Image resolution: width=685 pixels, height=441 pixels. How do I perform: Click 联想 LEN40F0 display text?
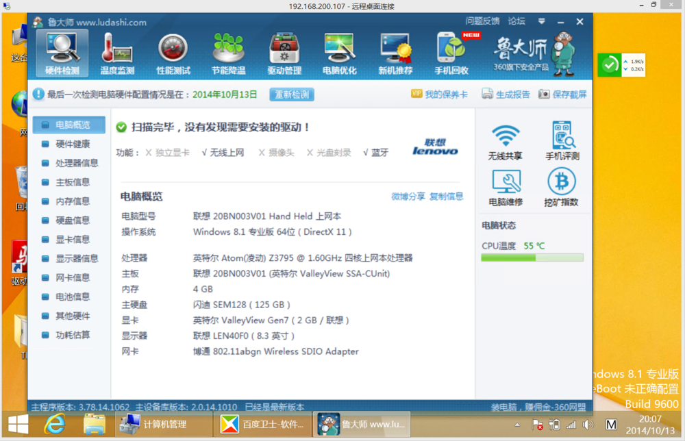pyautogui.click(x=244, y=336)
